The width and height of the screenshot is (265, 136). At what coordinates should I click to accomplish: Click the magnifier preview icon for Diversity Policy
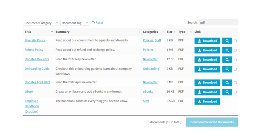tap(227, 41)
